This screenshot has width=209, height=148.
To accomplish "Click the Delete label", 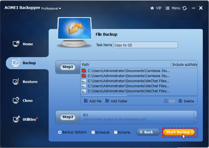I will point(189,101).
